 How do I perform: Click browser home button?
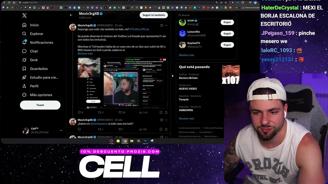14,3
